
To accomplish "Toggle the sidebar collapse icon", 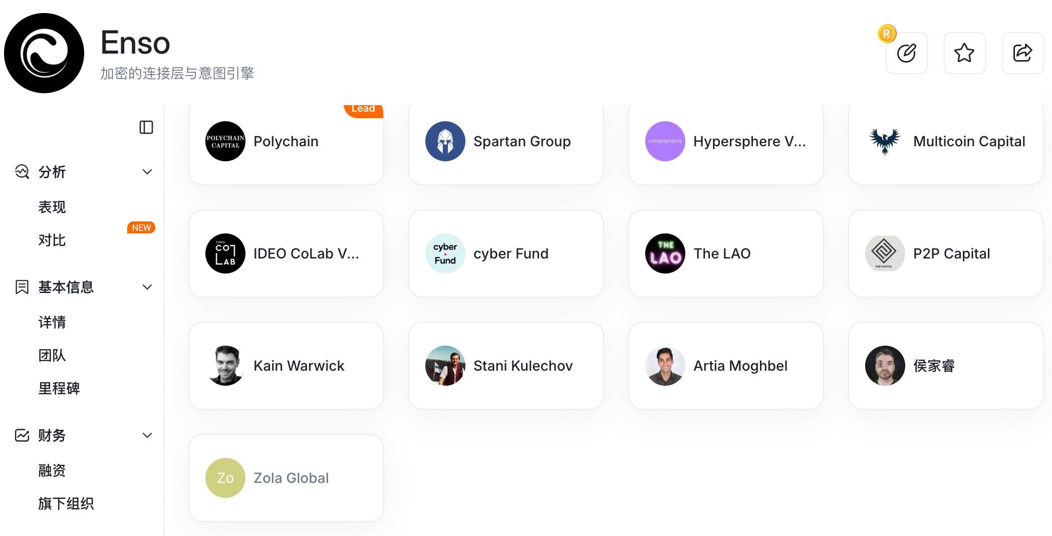I will (x=146, y=127).
